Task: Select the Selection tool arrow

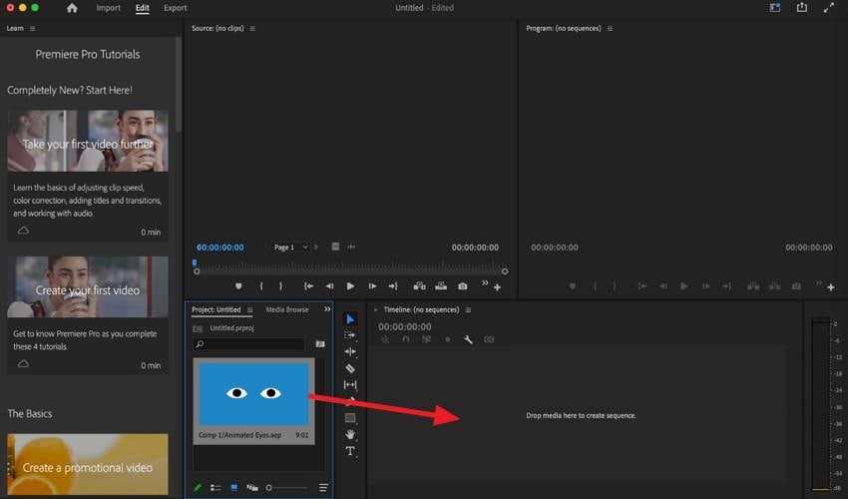Action: [x=350, y=319]
